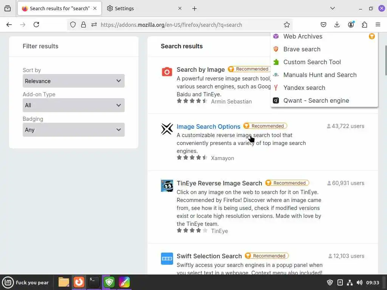
Task: Click the Web Archives cube icon
Action: tap(276, 36)
